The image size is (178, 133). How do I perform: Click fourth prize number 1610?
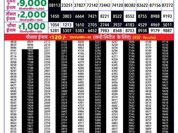(x=80, y=25)
